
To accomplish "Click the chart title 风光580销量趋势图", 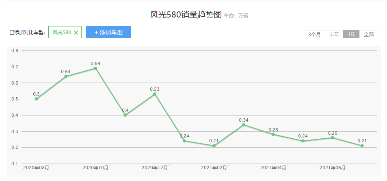I will tap(186, 15).
